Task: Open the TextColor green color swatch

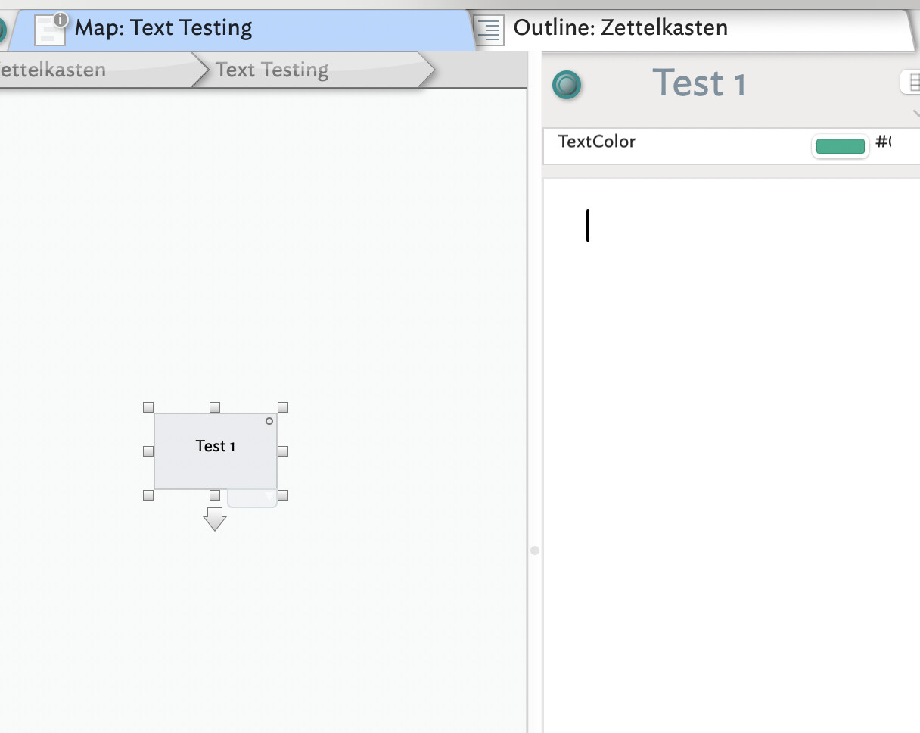Action: [x=840, y=146]
